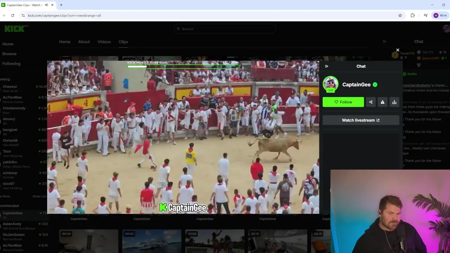Screen dimensions: 450x253
Task: Open the 01:00 palm tree clip thumbnail
Action: pos(214,241)
